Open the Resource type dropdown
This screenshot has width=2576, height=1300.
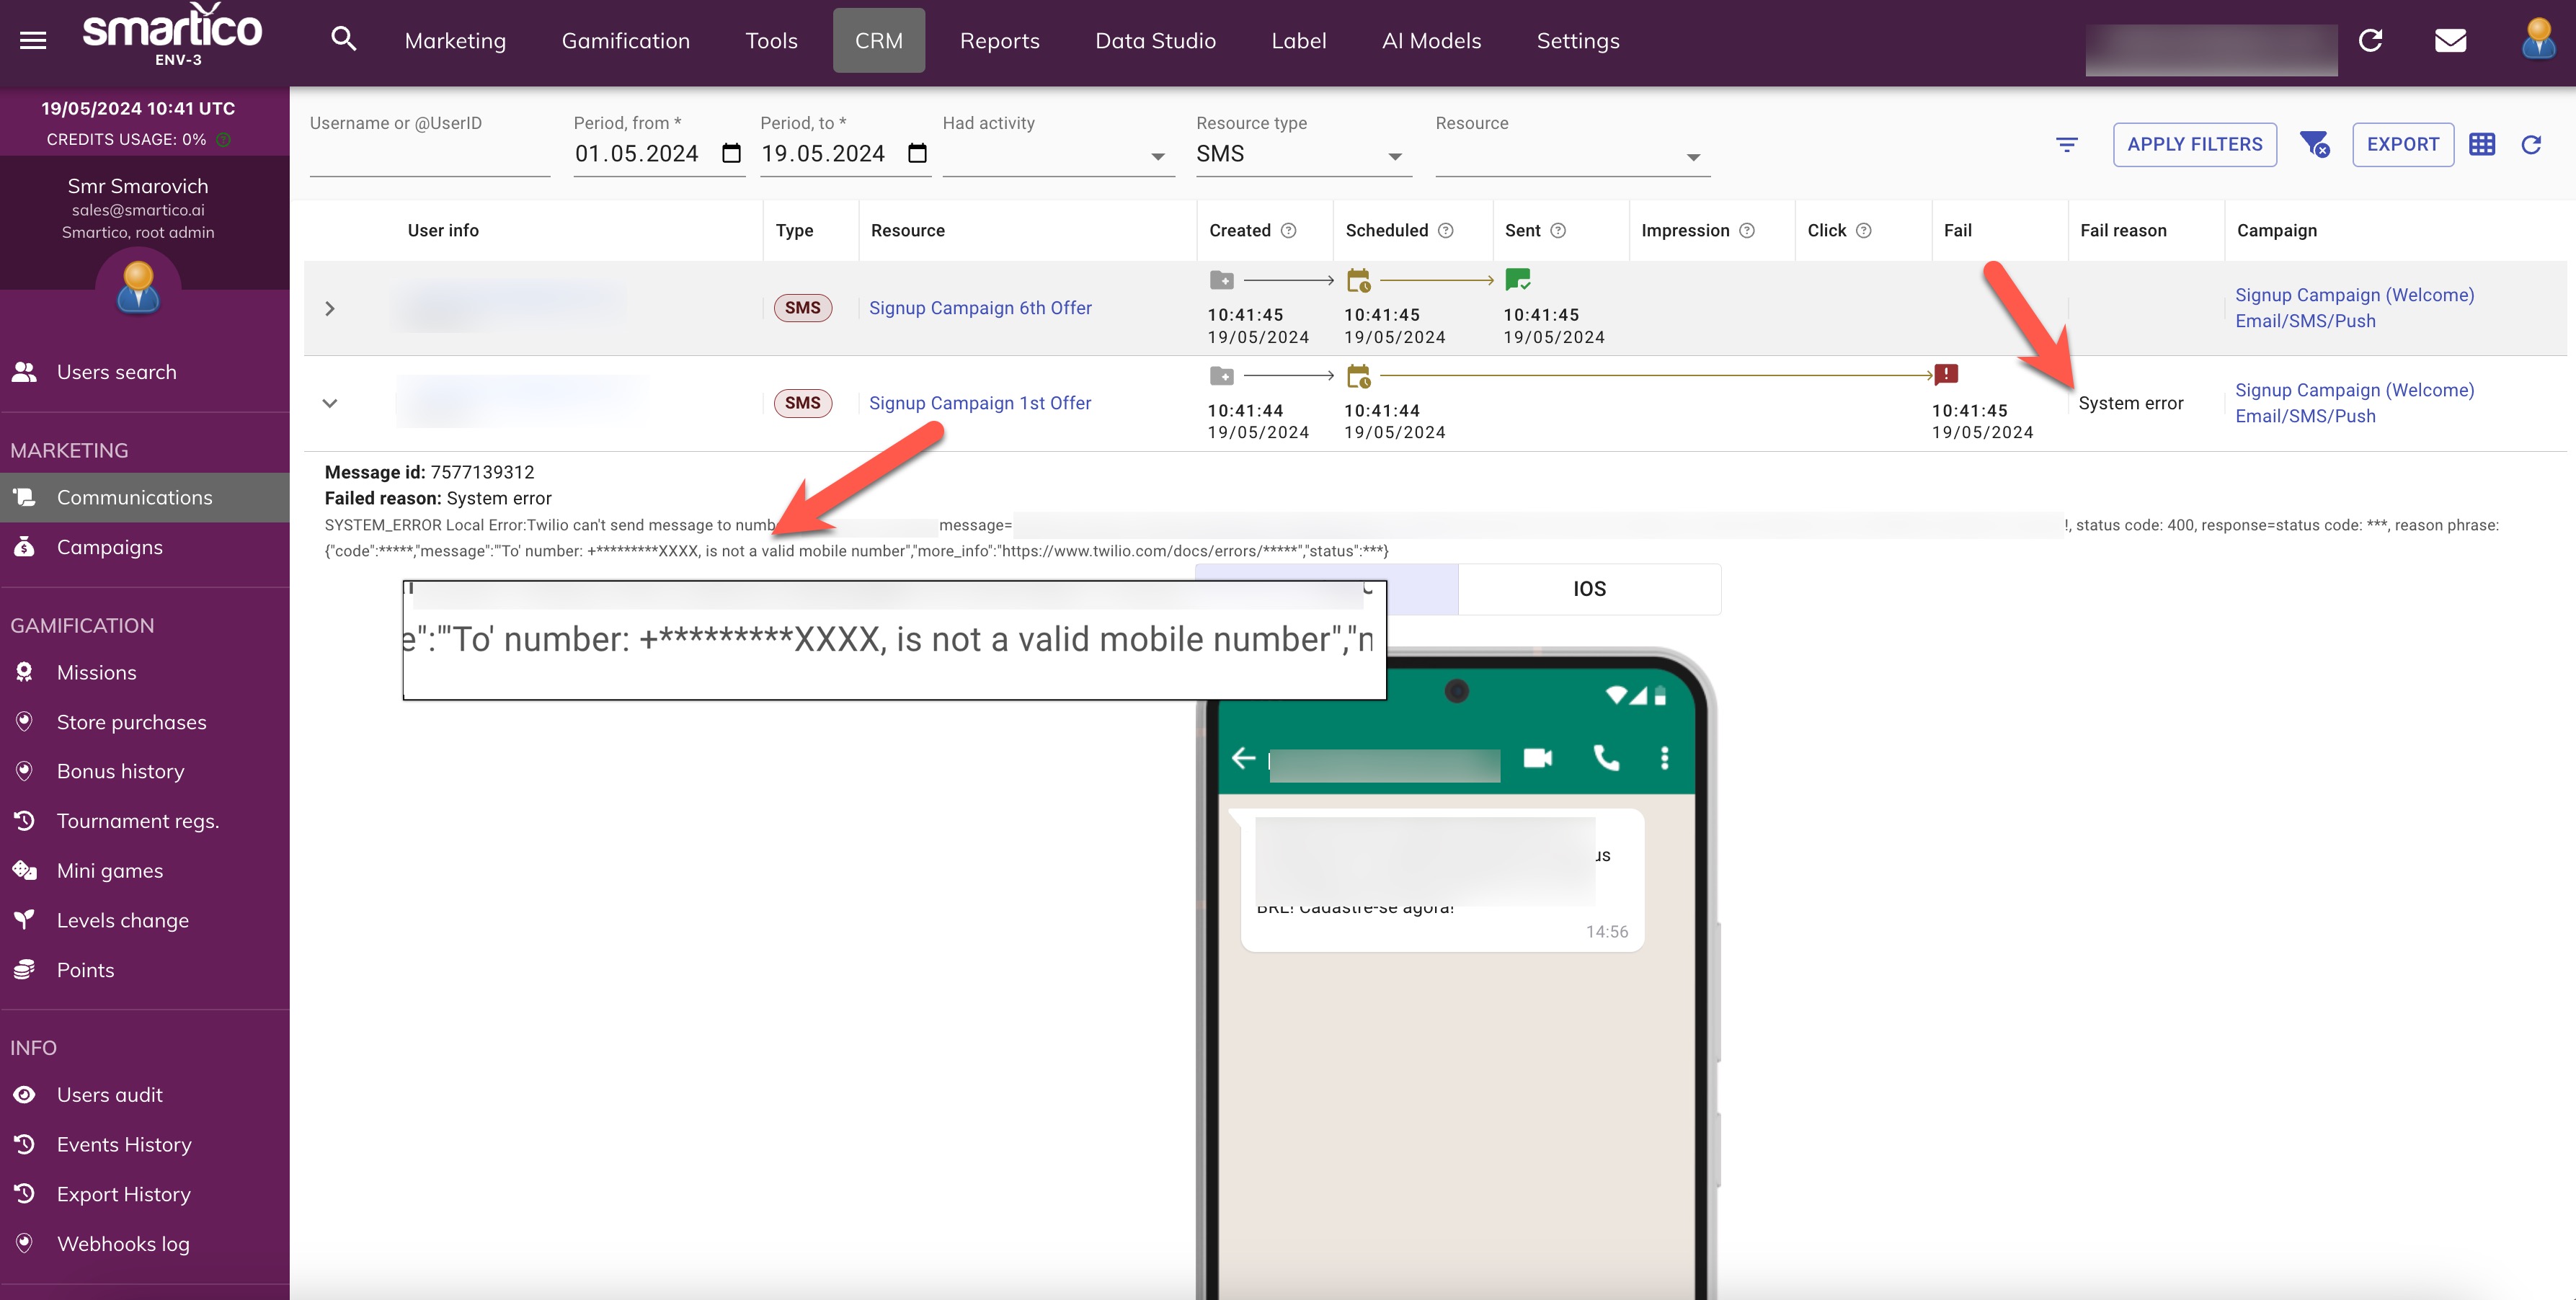[1302, 155]
